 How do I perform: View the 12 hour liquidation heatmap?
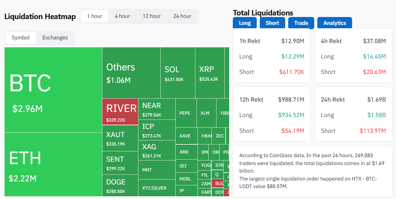[151, 16]
